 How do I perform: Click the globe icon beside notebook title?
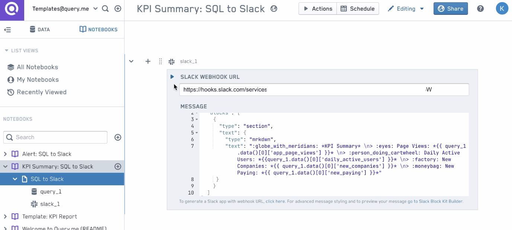274,9
